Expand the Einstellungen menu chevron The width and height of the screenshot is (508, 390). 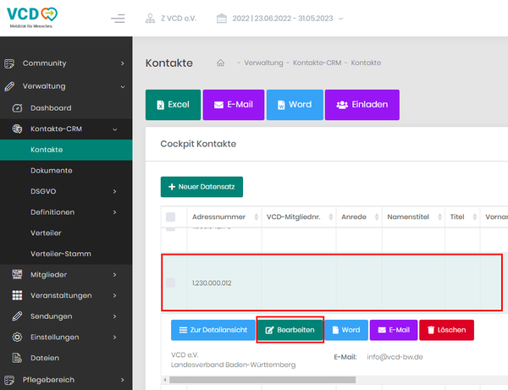pos(114,338)
